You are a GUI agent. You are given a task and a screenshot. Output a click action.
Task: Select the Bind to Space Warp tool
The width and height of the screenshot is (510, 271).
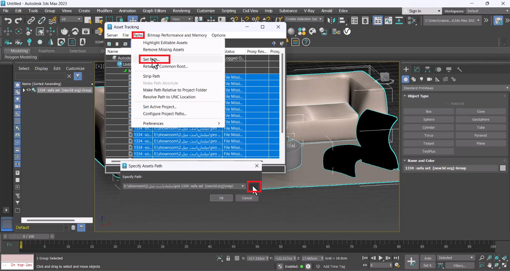[53, 20]
